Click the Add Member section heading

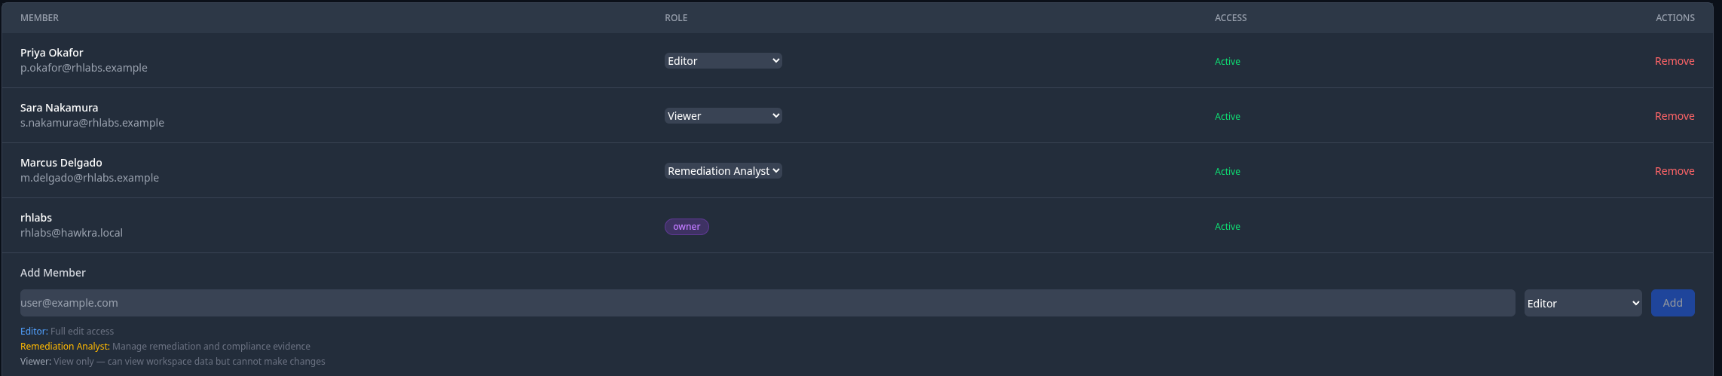point(53,273)
